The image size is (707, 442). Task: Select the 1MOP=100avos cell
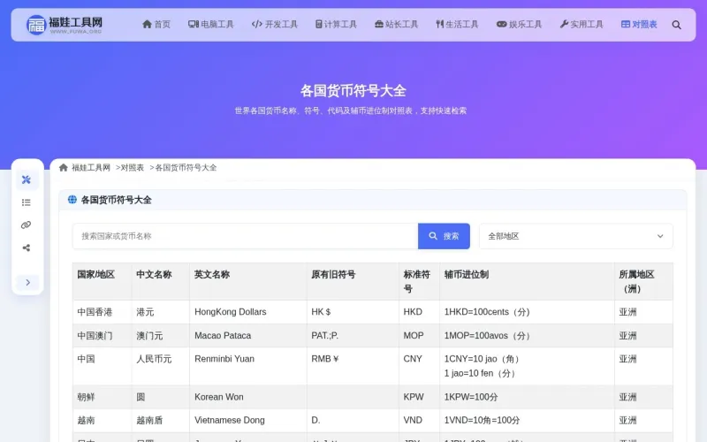tap(527, 336)
